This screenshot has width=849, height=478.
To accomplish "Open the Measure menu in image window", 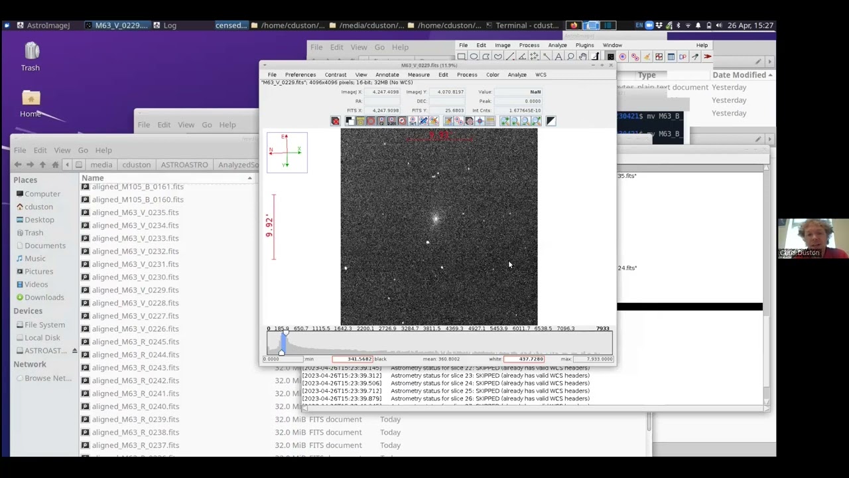I will 419,75.
